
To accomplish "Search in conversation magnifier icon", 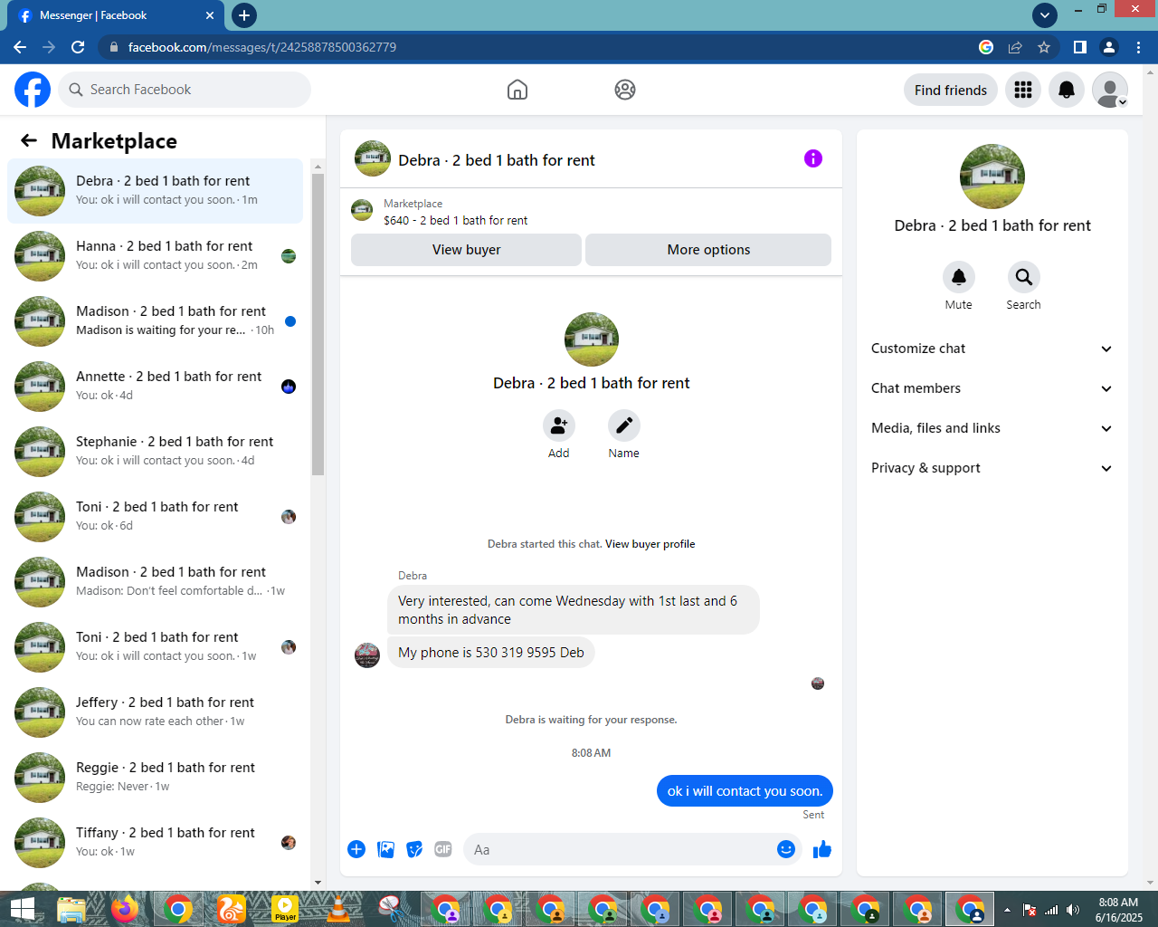I will (x=1024, y=277).
